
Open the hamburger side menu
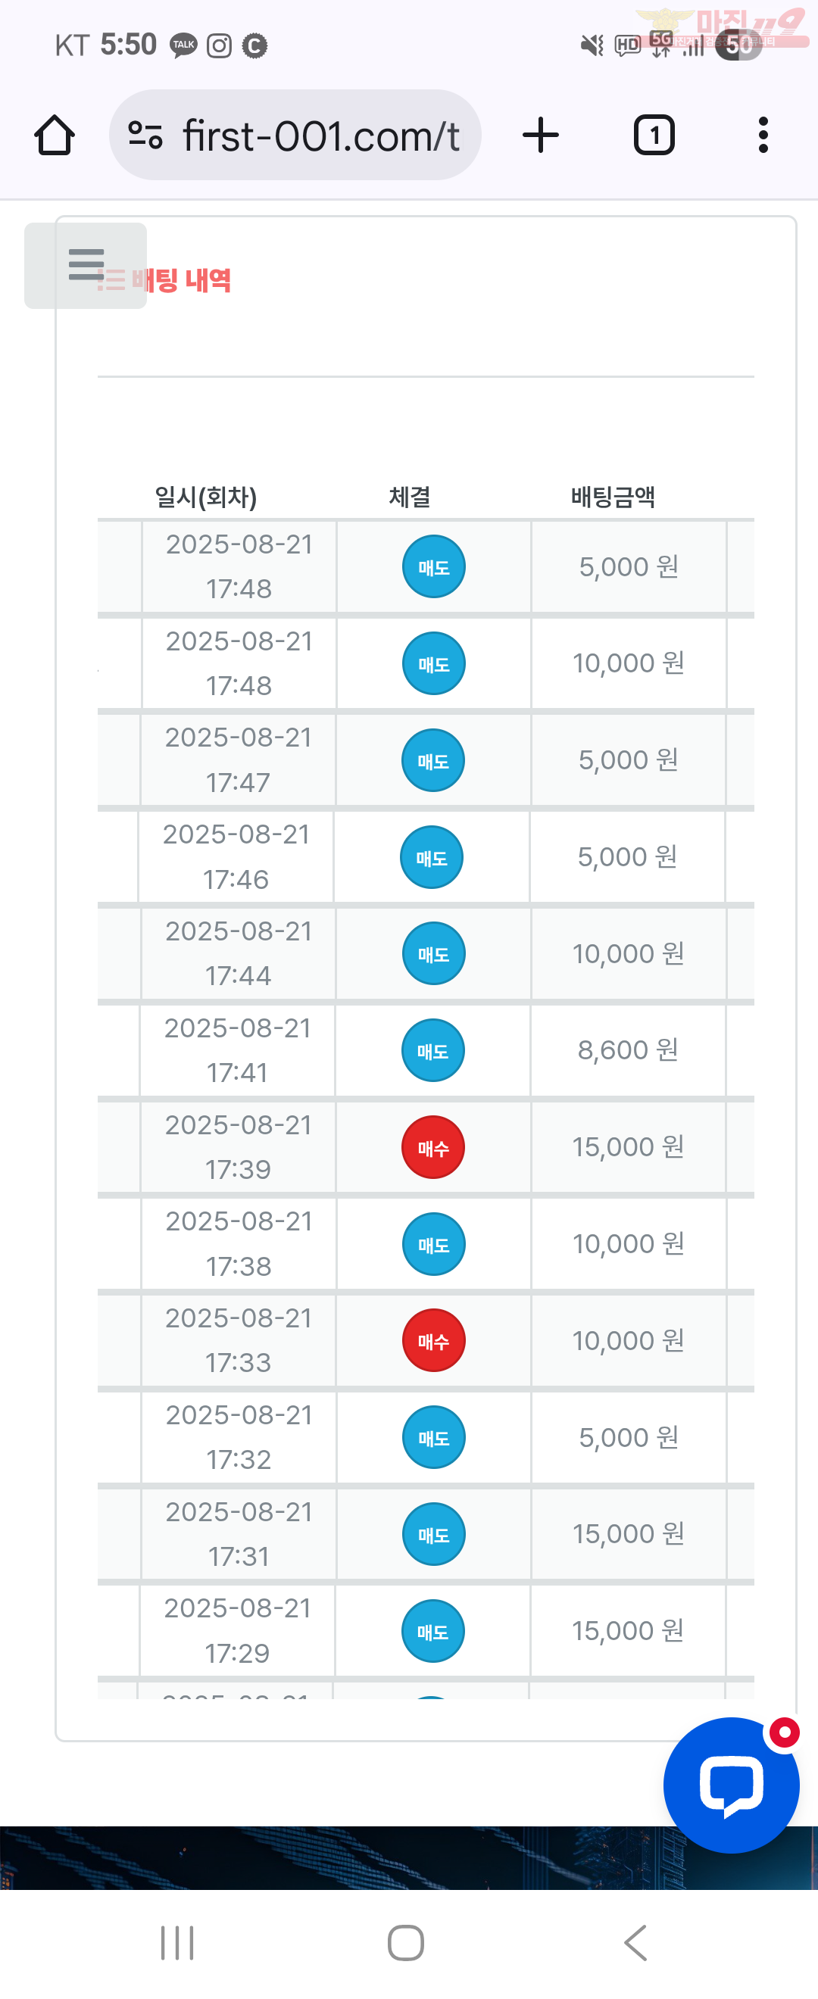(x=86, y=265)
